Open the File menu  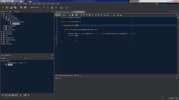pyautogui.click(x=2, y=4)
